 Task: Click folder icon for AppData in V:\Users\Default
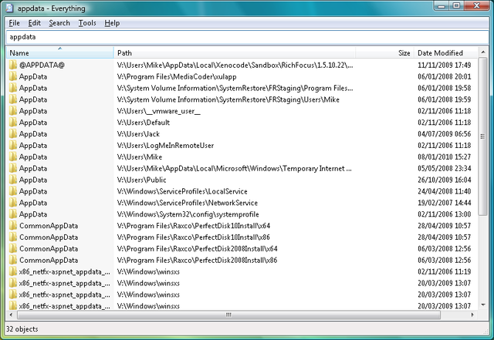(13, 123)
